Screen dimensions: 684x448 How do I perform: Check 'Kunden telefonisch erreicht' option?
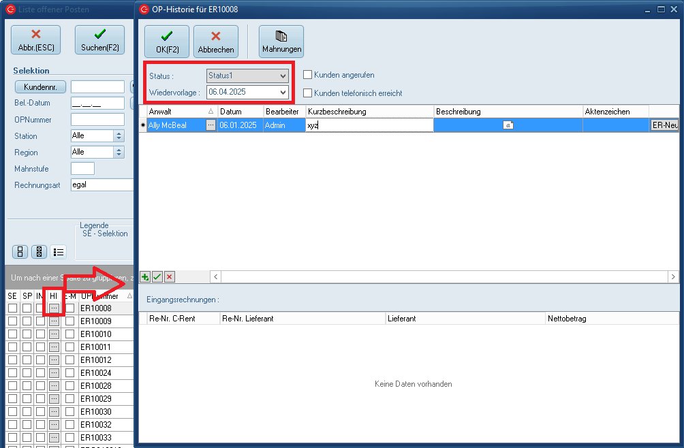[x=308, y=93]
